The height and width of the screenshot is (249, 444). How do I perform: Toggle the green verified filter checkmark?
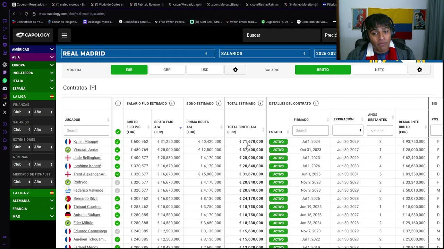[118, 131]
